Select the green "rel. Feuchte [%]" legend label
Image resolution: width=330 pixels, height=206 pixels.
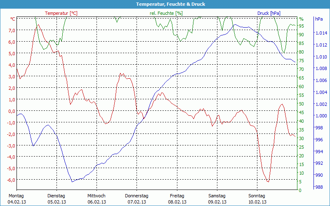coord(166,13)
